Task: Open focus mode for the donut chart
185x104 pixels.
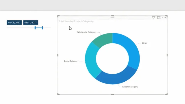Action: (159, 18)
